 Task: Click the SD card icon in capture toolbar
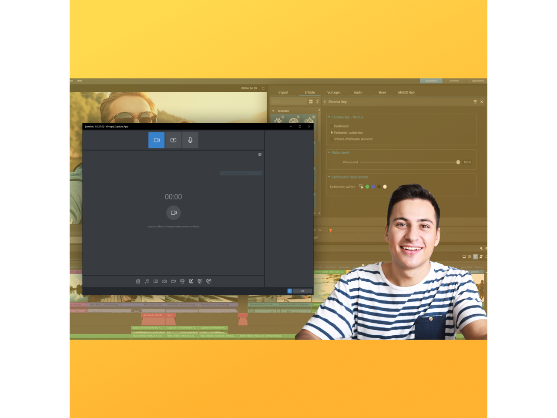[138, 281]
